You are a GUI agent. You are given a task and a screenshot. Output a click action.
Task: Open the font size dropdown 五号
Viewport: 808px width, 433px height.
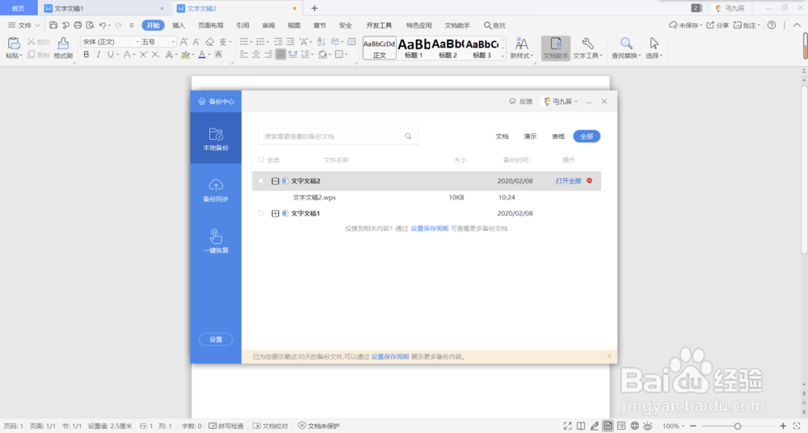(173, 42)
